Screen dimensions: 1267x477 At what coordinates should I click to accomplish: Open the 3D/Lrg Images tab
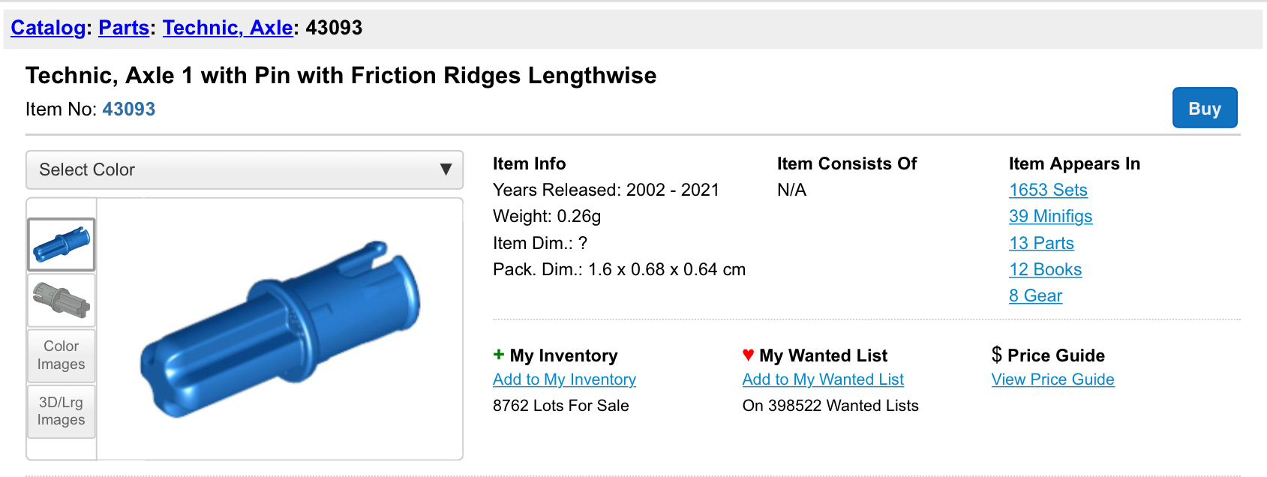click(x=62, y=411)
